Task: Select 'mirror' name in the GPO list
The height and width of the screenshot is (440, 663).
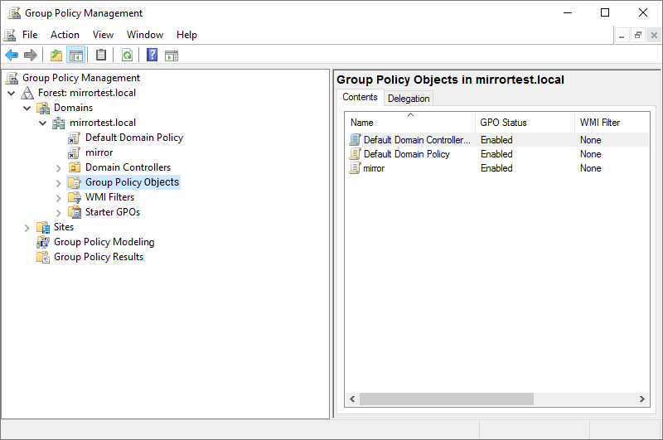Action: tap(374, 168)
